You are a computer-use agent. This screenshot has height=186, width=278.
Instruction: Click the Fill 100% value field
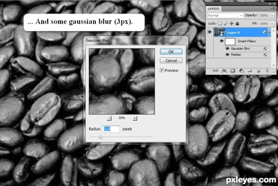264,23
